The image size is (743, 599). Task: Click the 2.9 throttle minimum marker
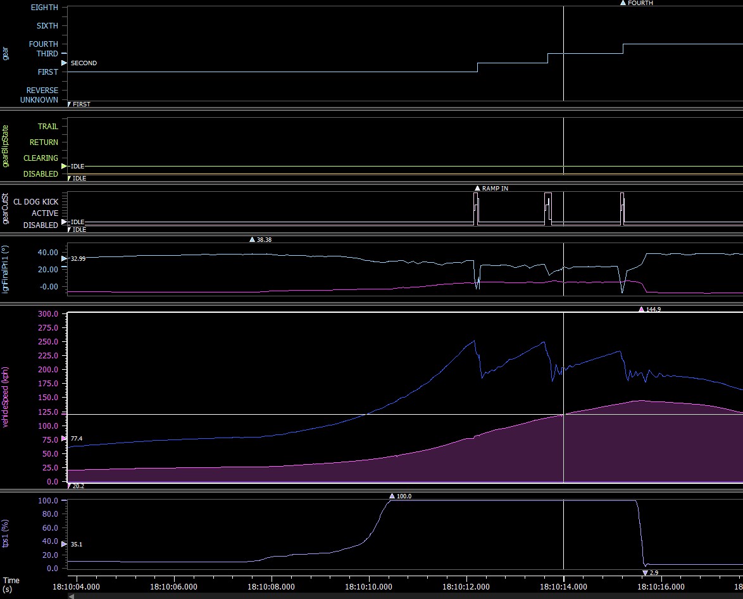[645, 572]
